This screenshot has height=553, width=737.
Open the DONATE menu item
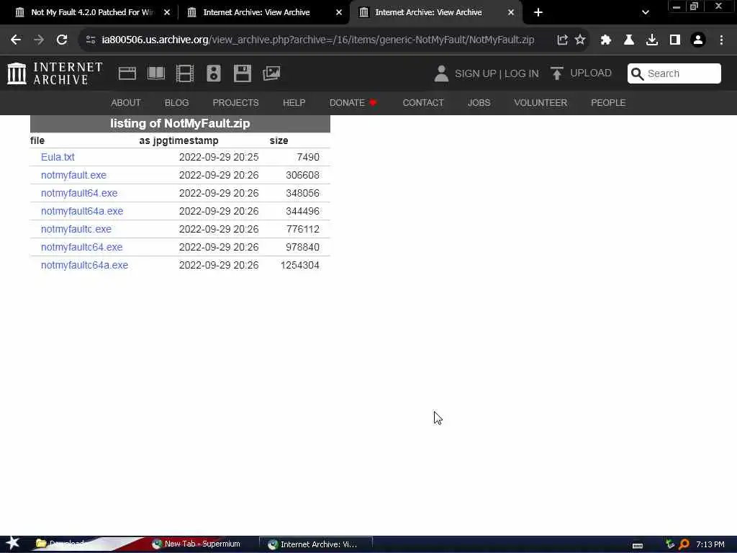click(353, 102)
